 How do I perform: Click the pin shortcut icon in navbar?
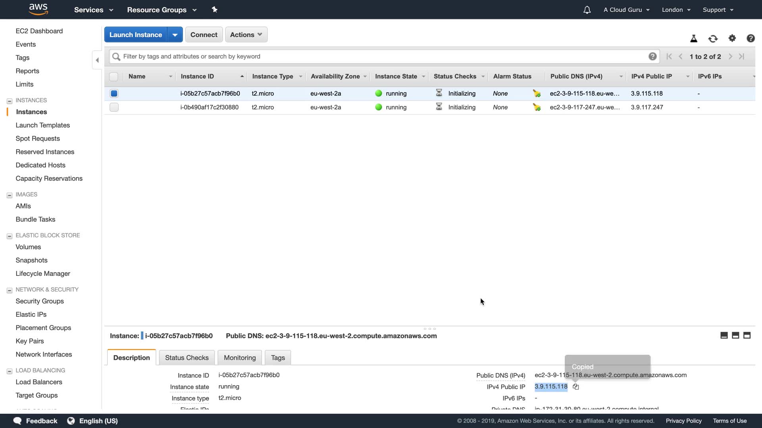215,10
